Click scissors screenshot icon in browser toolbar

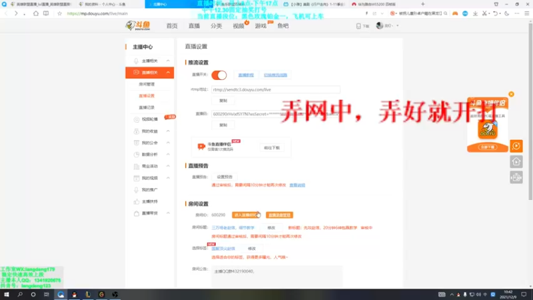click(x=485, y=13)
